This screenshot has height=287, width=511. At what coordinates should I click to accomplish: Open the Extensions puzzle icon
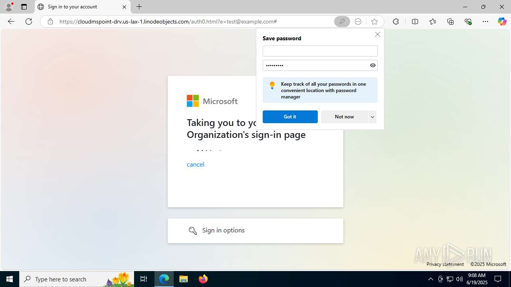[396, 22]
